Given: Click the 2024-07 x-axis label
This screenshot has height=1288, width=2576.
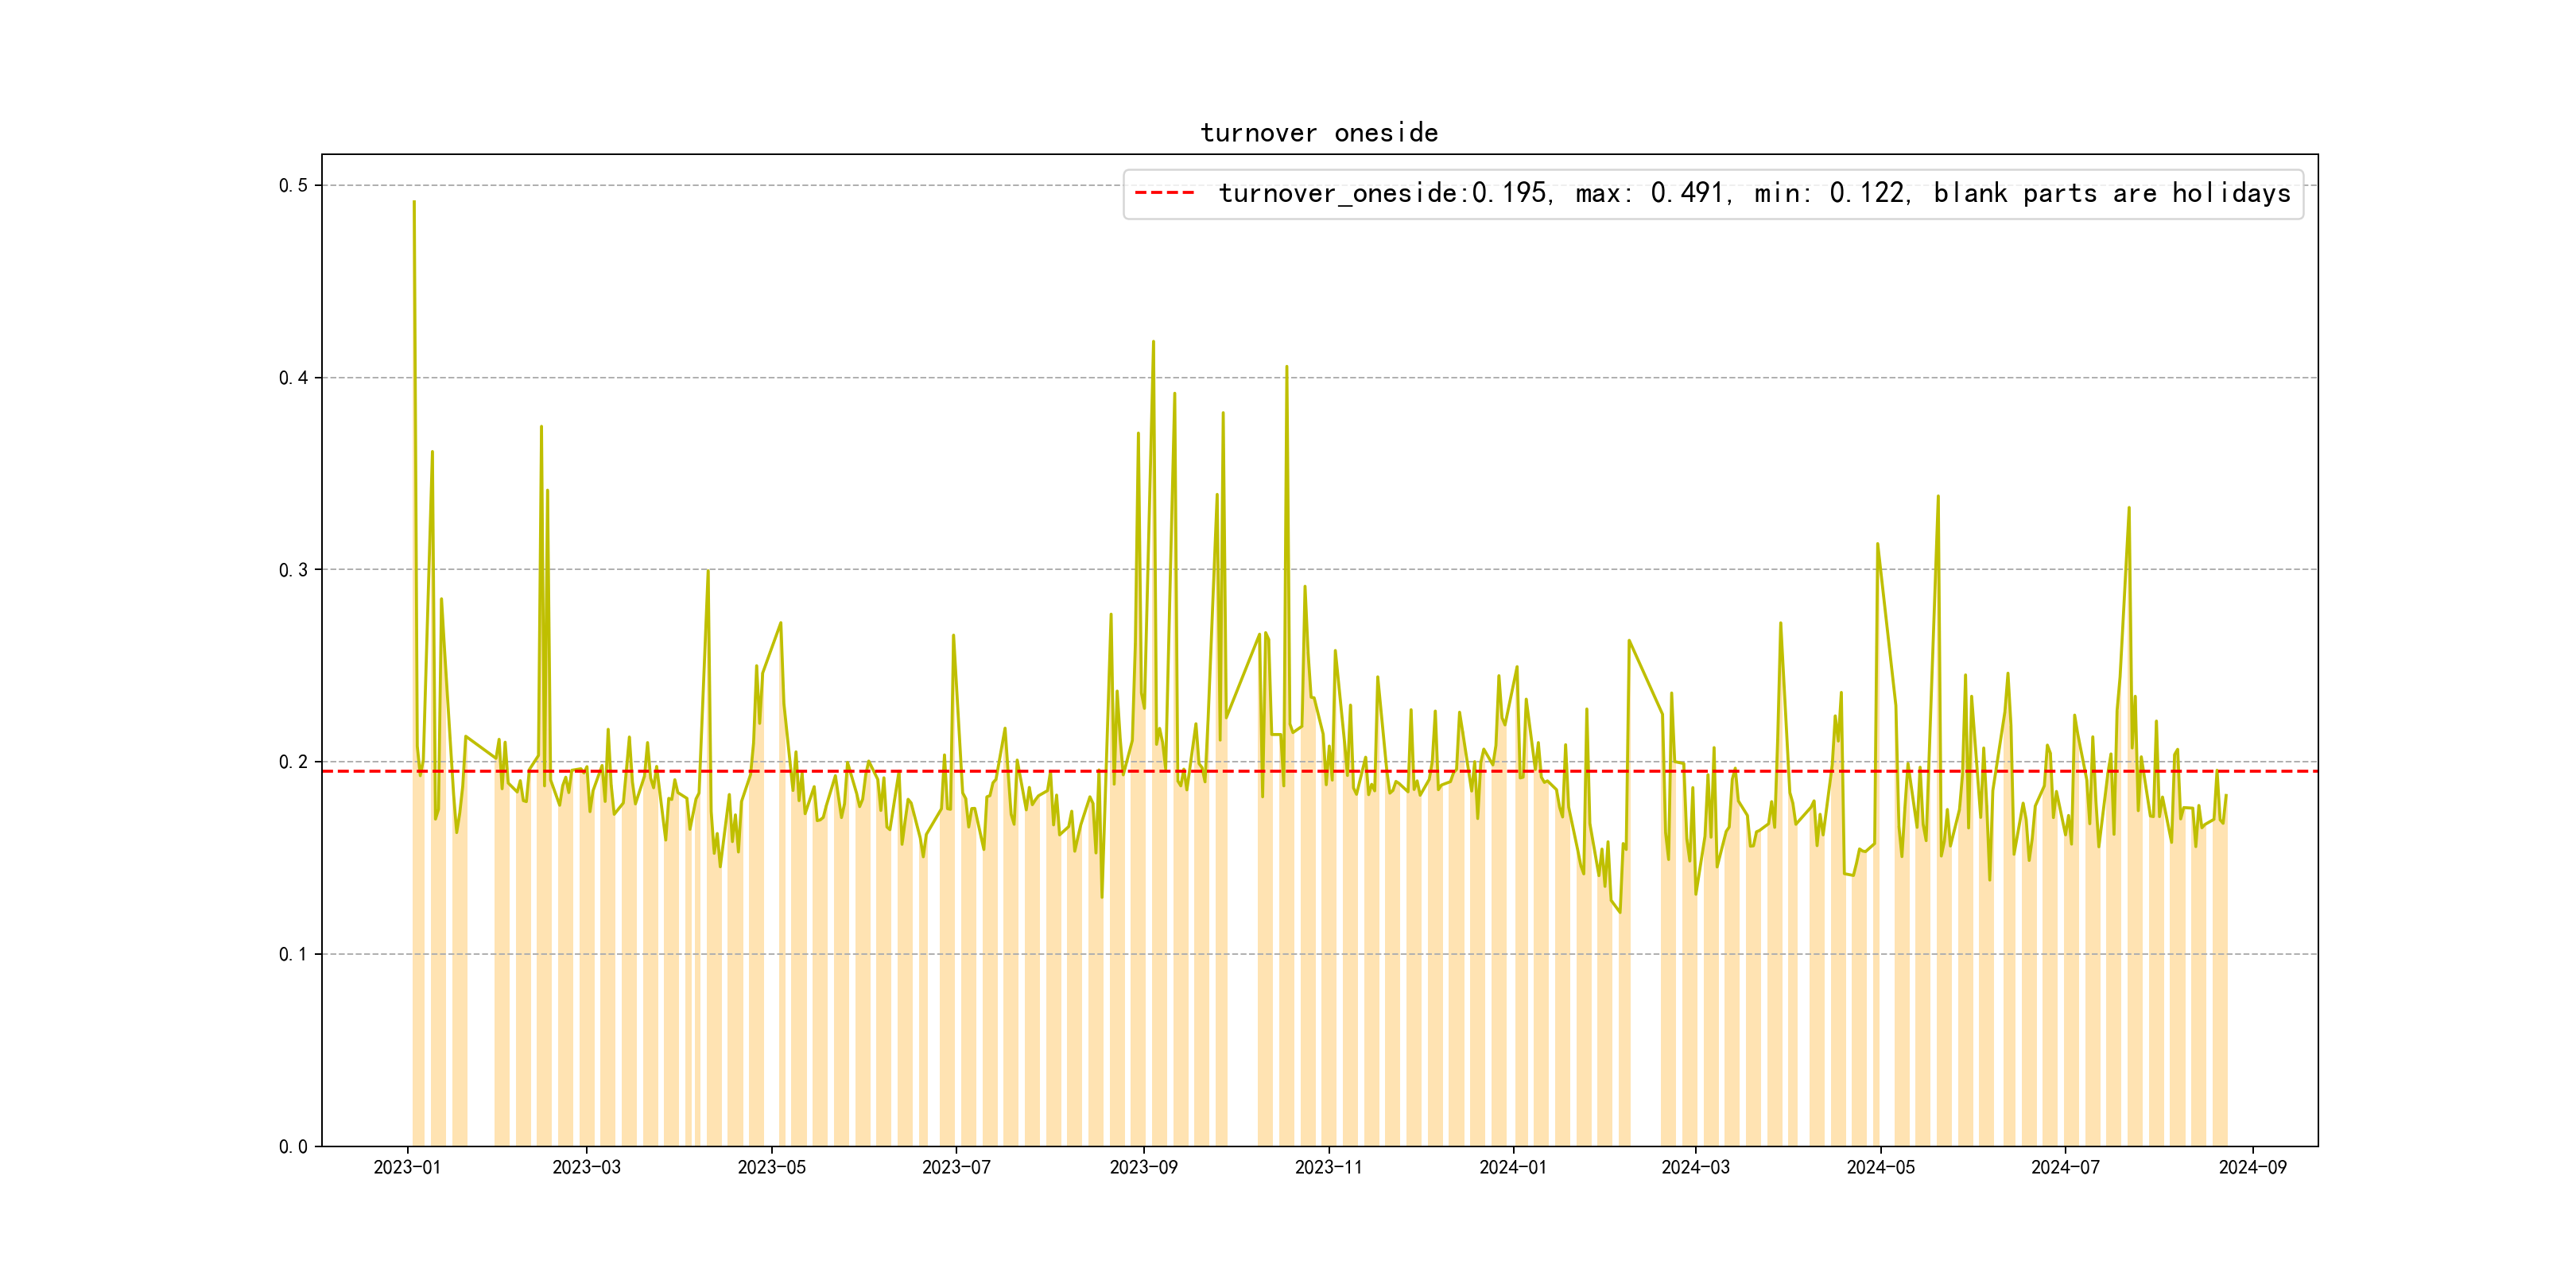Looking at the screenshot, I should click(2065, 1167).
